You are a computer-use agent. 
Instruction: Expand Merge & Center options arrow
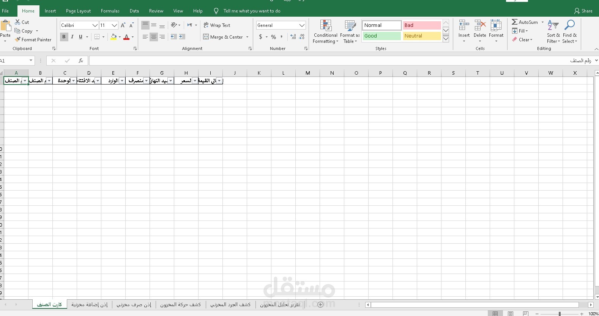click(x=247, y=37)
